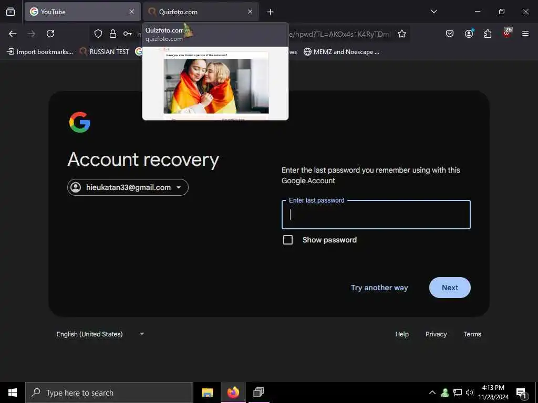Click the Google logo

(80, 122)
